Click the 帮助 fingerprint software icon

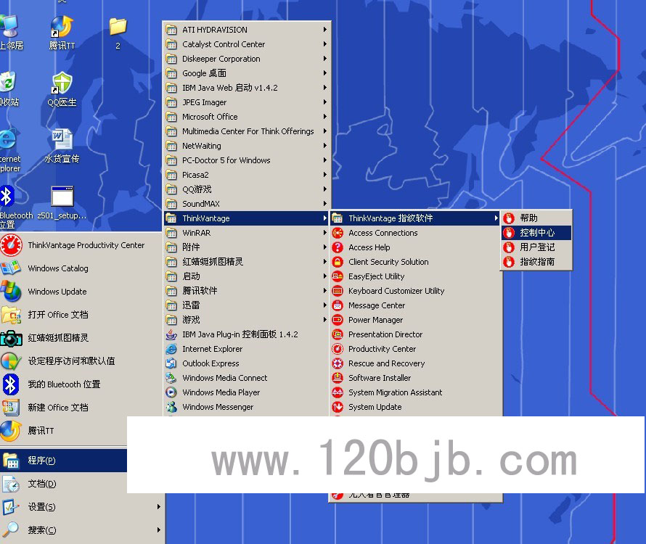(509, 218)
